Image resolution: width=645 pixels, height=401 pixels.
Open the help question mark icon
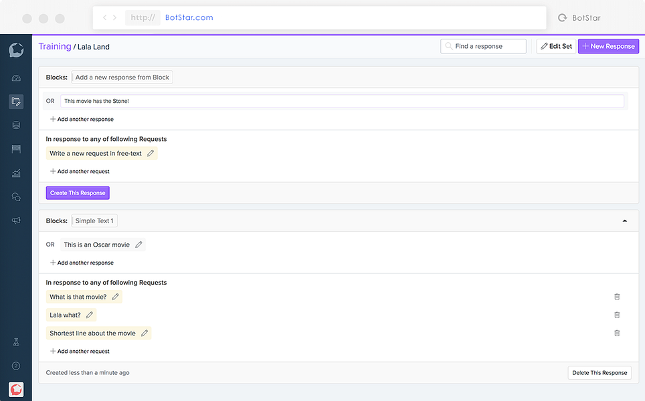[15, 366]
